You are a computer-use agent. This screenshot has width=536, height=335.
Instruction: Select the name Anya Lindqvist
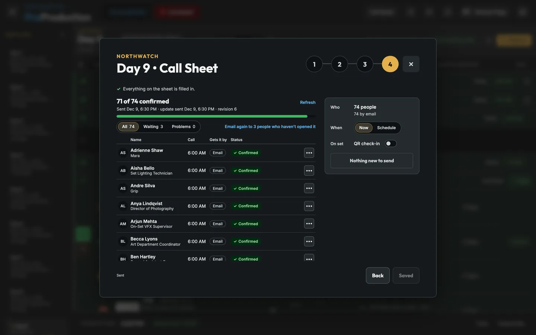click(x=146, y=204)
